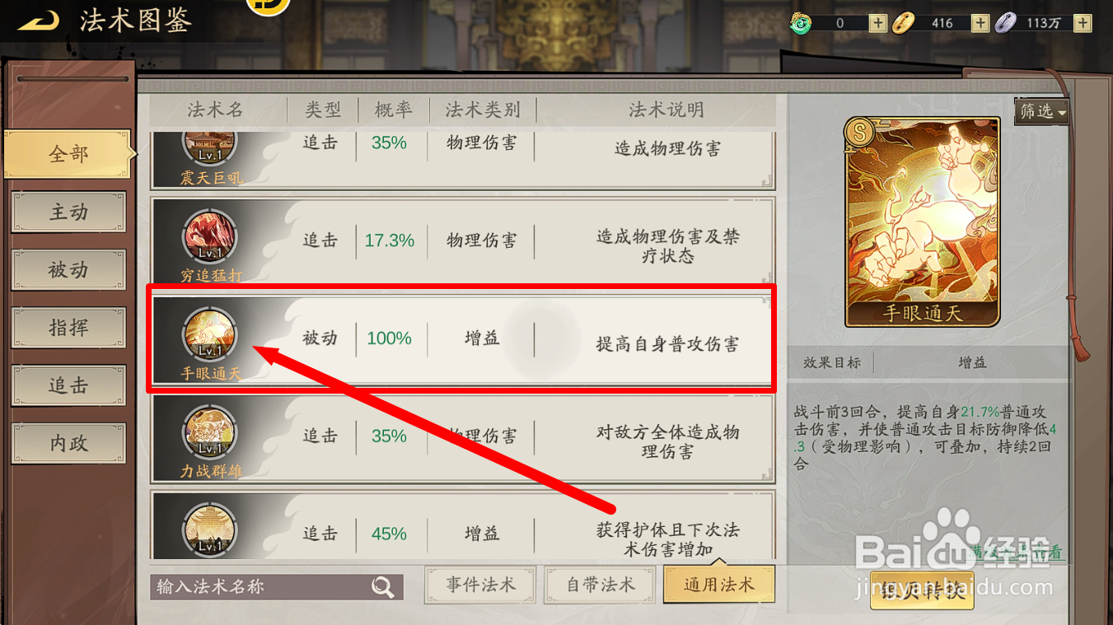Switch to the 追击 category tab
This screenshot has width=1113, height=625.
pos(68,385)
